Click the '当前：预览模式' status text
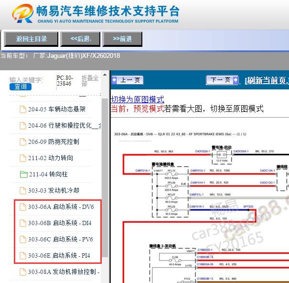The width and height of the screenshot is (289, 283). tap(137, 109)
